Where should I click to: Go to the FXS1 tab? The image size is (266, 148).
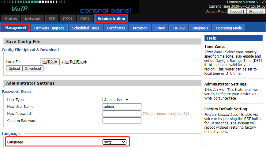(68, 19)
